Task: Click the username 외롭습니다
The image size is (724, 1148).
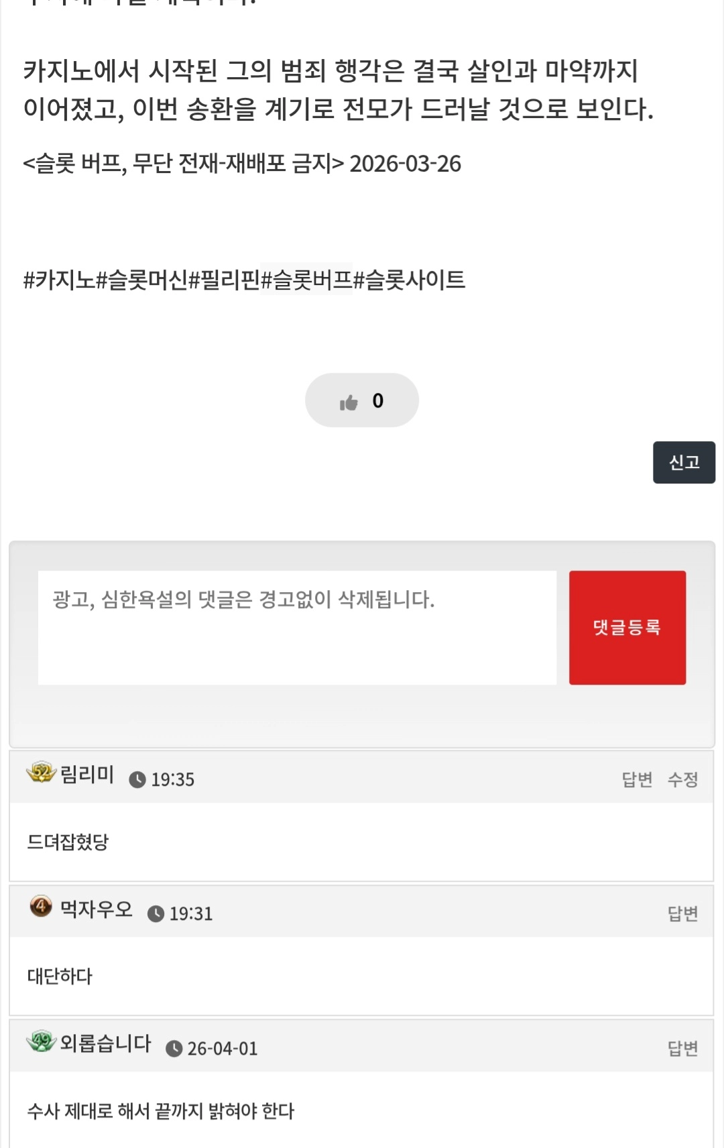Action: [106, 1043]
